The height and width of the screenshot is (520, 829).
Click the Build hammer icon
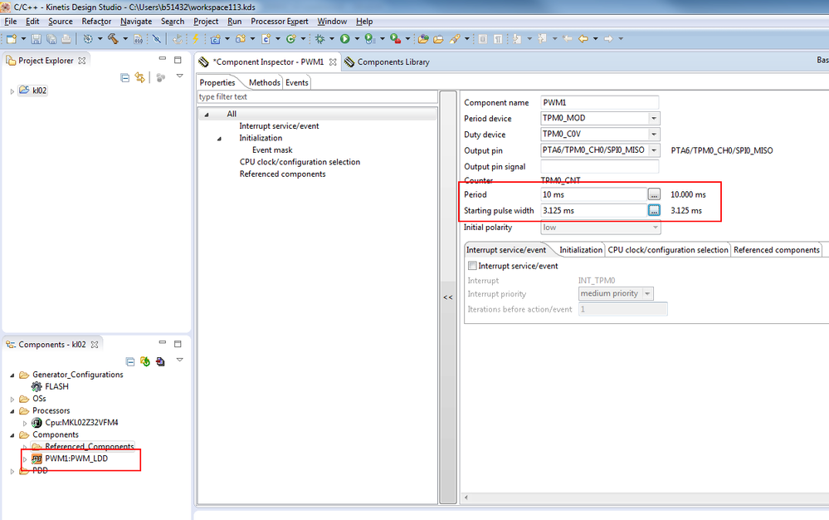[x=113, y=38]
